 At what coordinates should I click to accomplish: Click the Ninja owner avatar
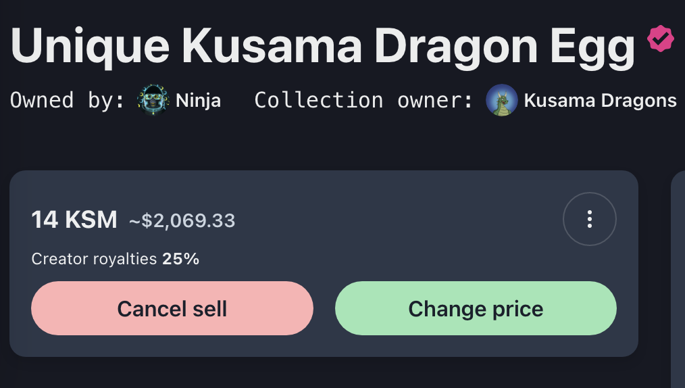pos(153,101)
